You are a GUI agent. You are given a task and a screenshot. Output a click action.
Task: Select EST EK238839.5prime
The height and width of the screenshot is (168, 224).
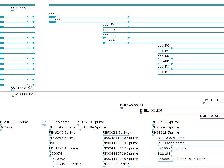click(x=14, y=122)
